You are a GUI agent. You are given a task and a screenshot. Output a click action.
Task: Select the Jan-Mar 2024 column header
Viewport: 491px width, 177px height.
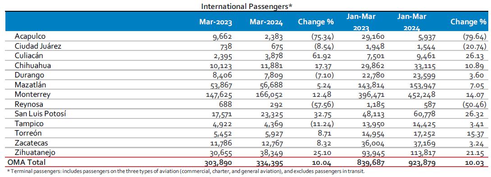[x=412, y=22]
